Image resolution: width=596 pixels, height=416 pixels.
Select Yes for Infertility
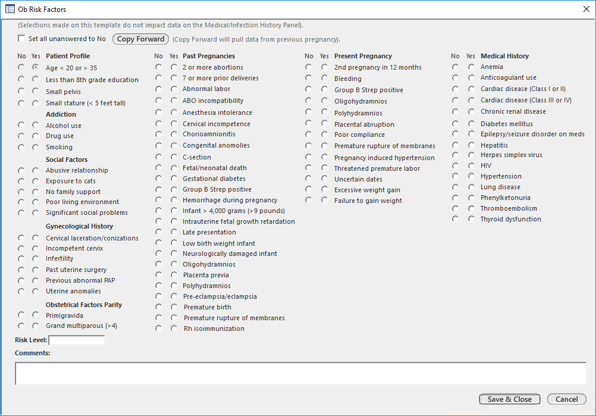(35, 258)
